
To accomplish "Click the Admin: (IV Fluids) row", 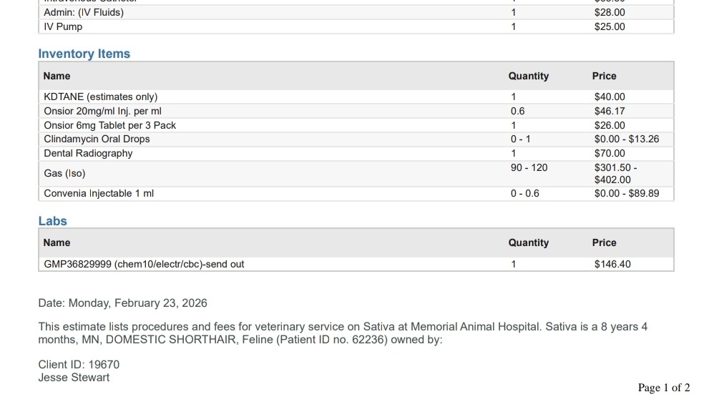I will (84, 12).
